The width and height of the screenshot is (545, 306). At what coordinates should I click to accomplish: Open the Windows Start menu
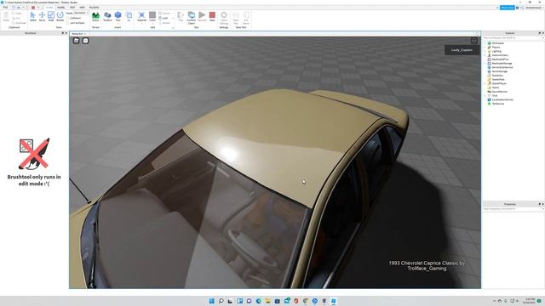(x=211, y=301)
